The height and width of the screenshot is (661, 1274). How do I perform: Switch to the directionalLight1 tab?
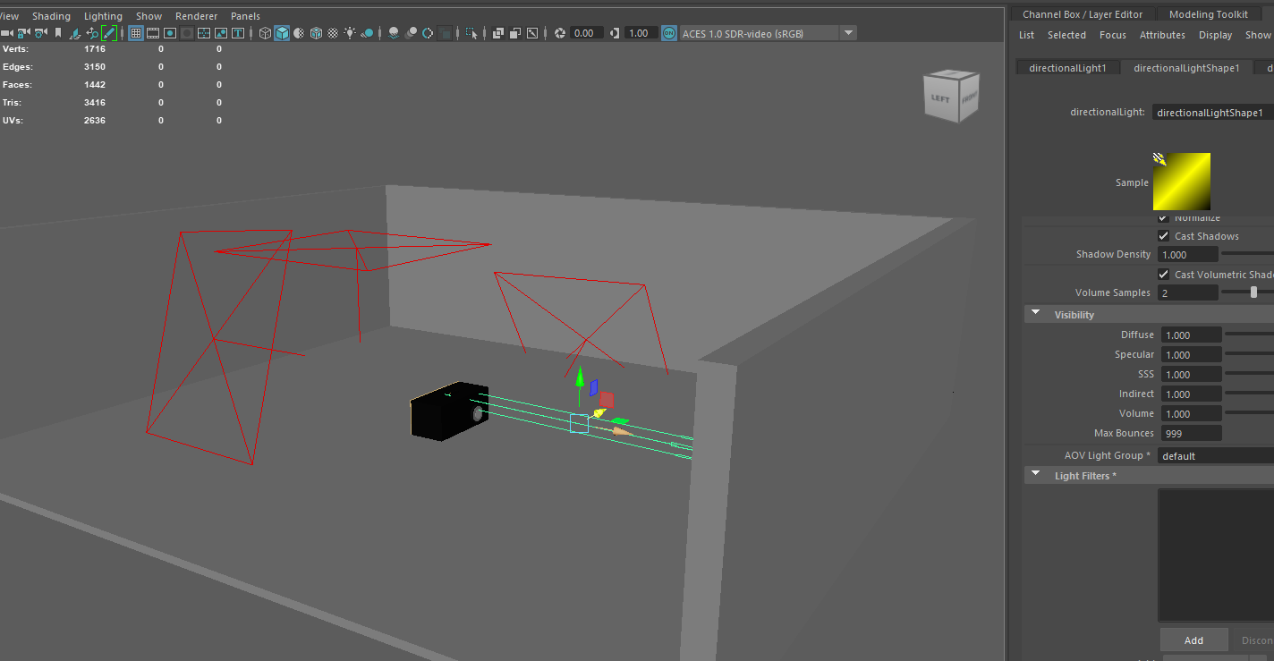tap(1067, 68)
